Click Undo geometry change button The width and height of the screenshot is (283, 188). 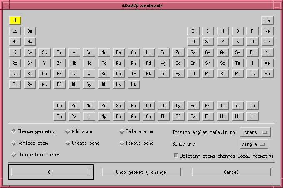pyautogui.click(x=141, y=172)
